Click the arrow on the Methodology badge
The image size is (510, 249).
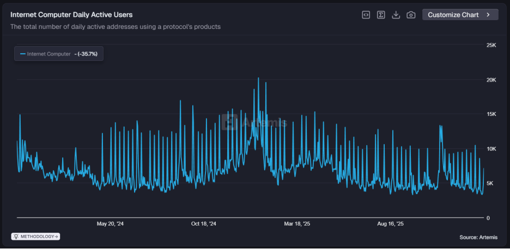56,236
